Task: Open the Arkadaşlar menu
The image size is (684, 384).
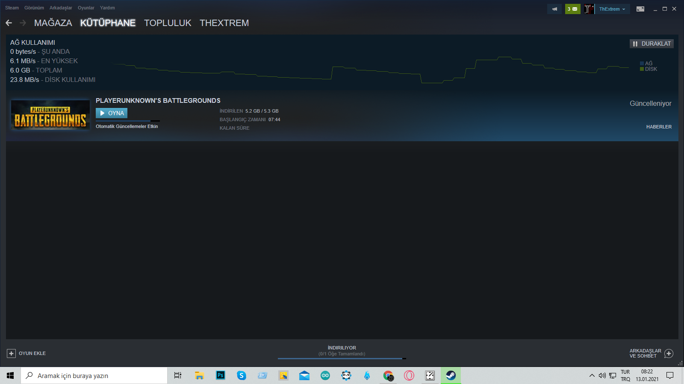Action: [x=61, y=8]
